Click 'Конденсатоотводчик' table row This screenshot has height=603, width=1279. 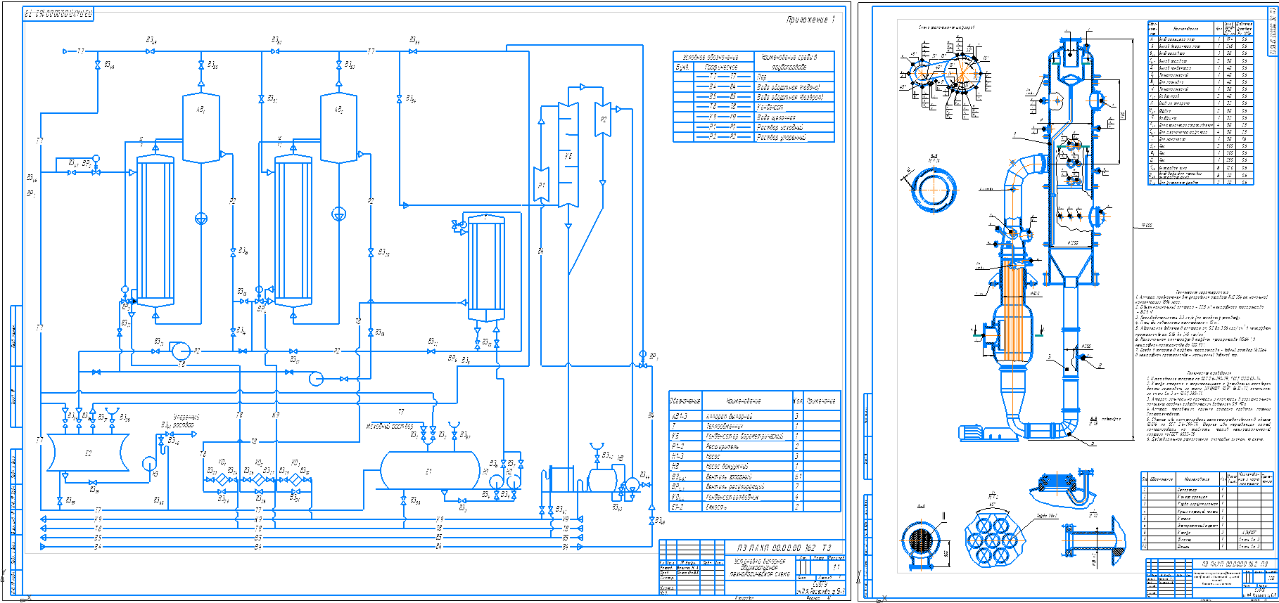coord(755,497)
